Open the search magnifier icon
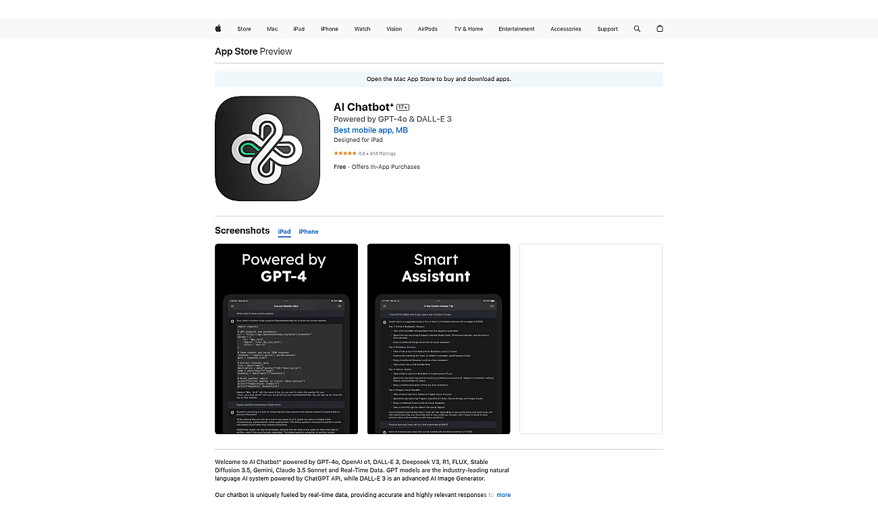Image resolution: width=878 pixels, height=532 pixels. [x=637, y=29]
